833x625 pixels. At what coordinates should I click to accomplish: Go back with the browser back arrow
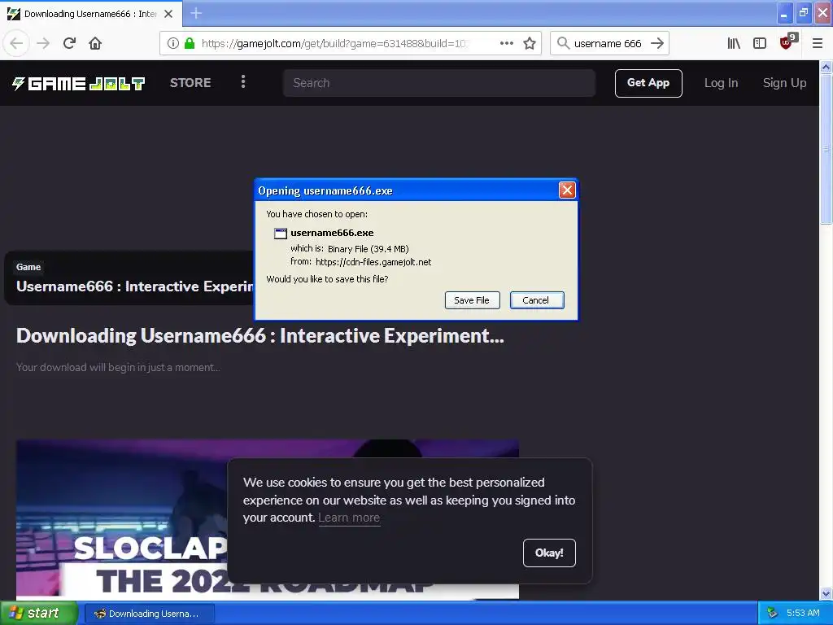point(16,43)
